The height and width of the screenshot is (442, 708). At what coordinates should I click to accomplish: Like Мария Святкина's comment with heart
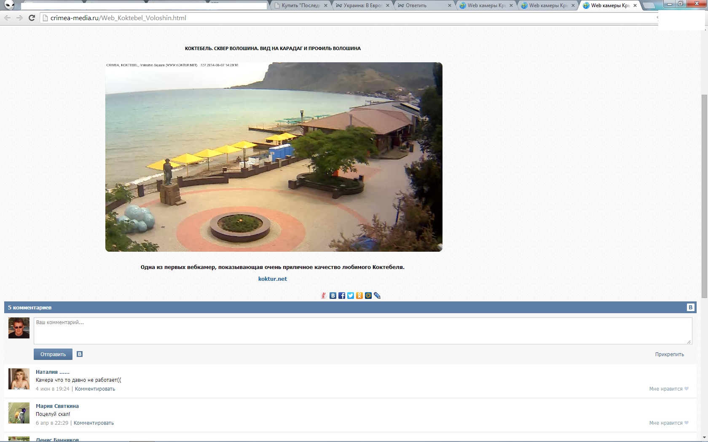(687, 423)
